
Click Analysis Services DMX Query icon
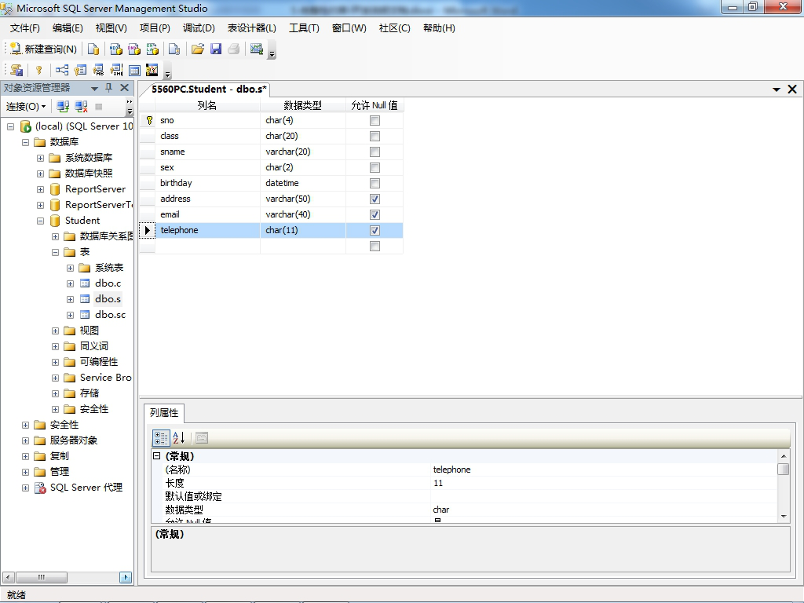[134, 49]
